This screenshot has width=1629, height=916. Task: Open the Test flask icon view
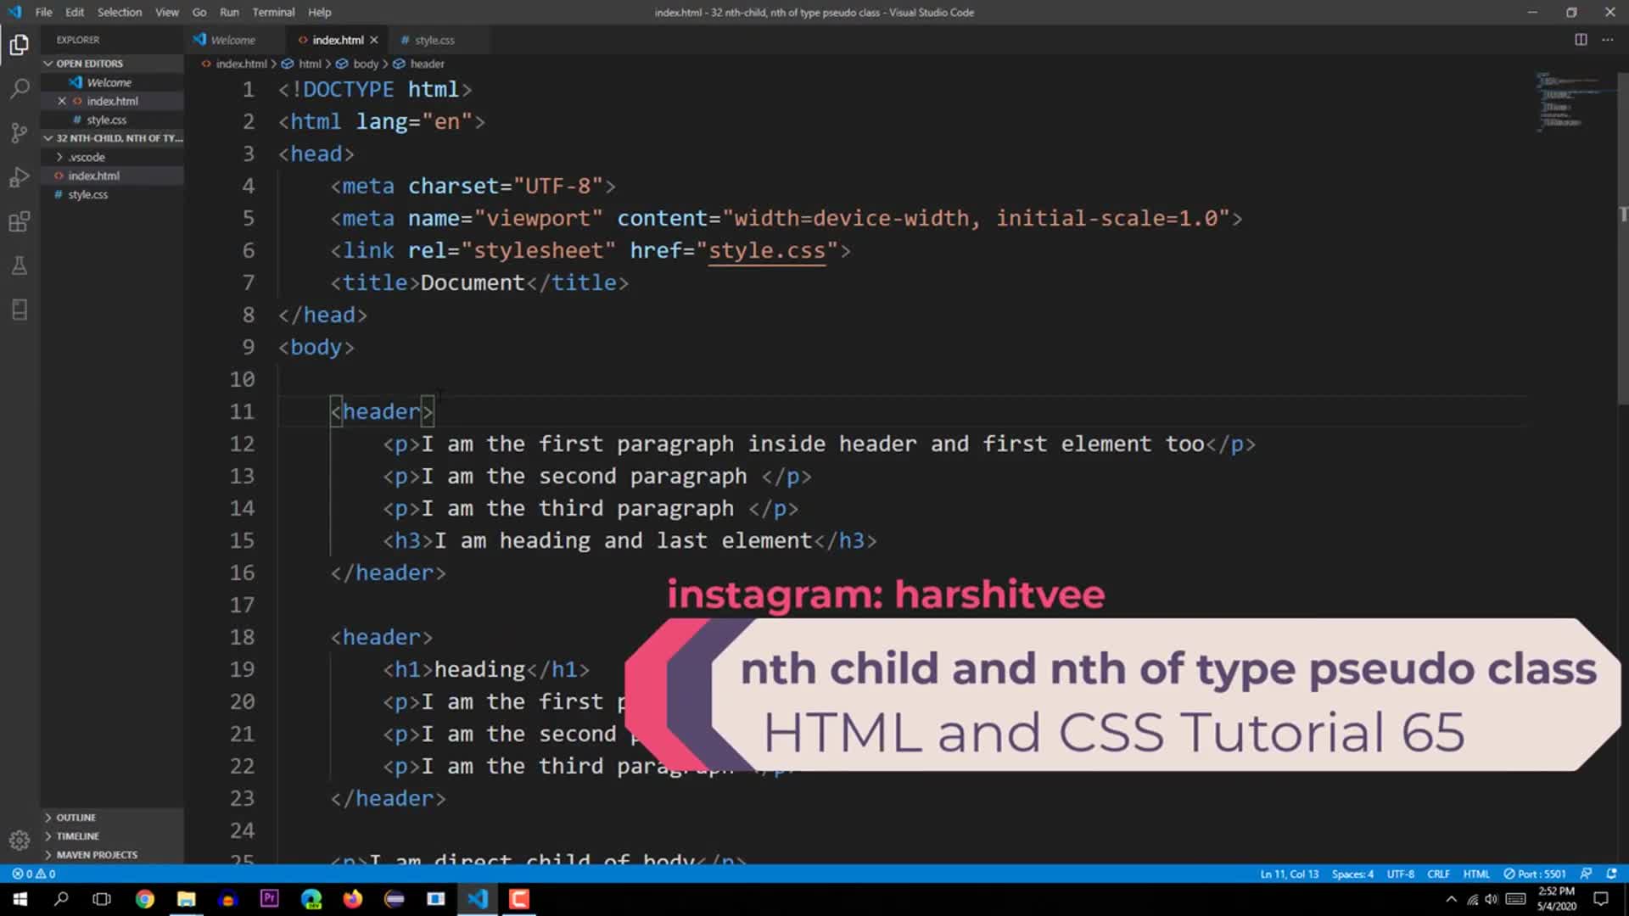click(19, 265)
